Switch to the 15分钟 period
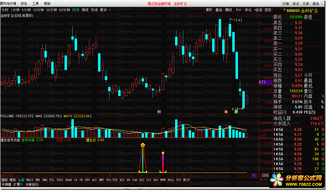The image size is (327, 191). (x=38, y=10)
